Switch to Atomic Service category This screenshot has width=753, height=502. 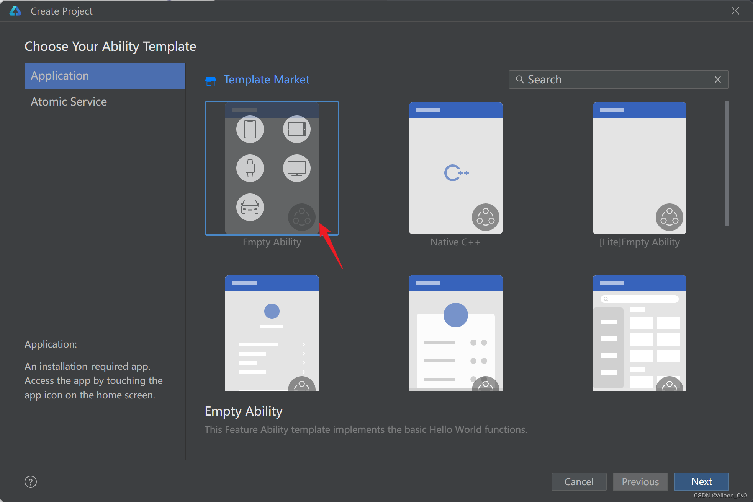click(x=69, y=102)
